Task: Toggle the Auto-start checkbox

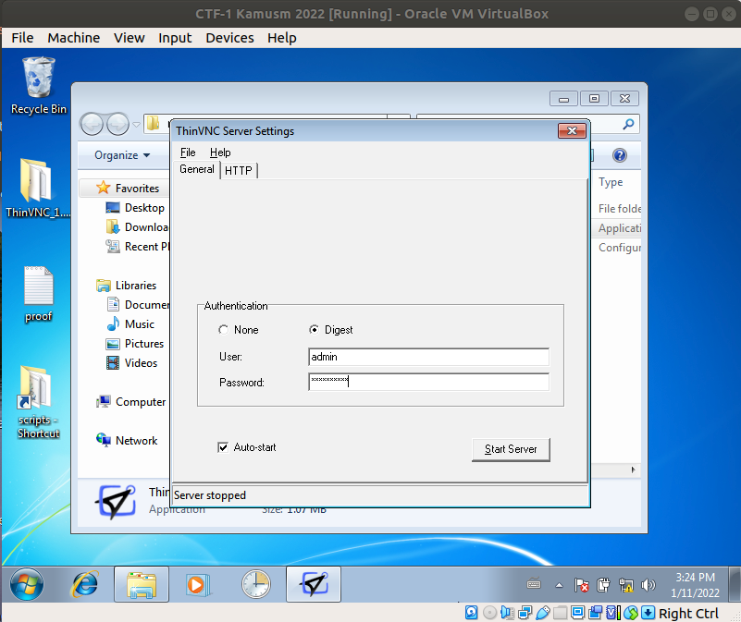Action: tap(223, 447)
